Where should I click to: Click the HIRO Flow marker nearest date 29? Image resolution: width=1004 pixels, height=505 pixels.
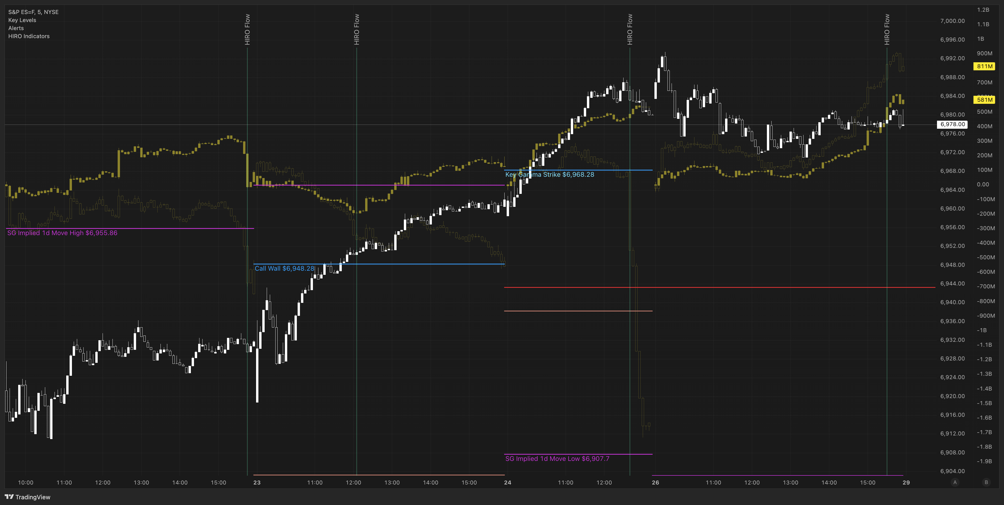887,29
